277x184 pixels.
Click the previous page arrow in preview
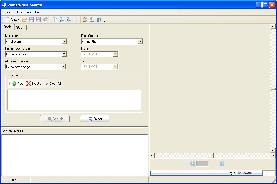click(x=193, y=163)
